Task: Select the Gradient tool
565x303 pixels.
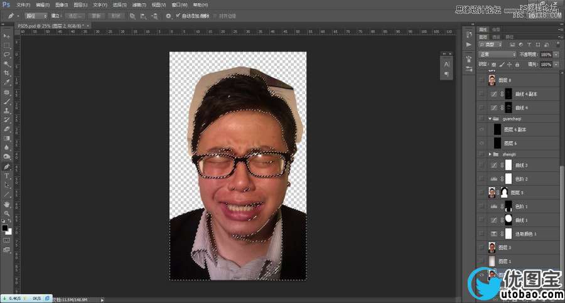Action: tap(6, 139)
